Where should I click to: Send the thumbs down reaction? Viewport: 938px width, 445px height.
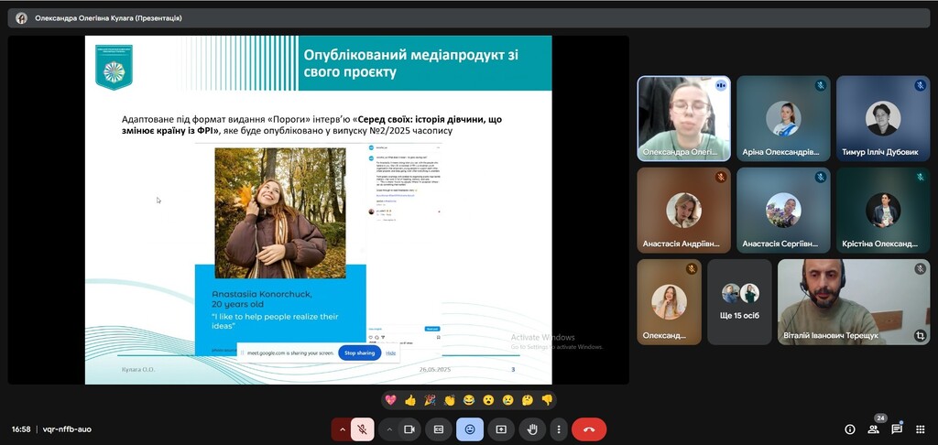(x=547, y=400)
